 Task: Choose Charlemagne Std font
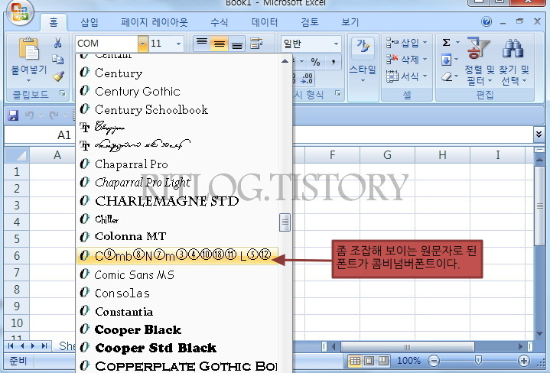point(177,201)
